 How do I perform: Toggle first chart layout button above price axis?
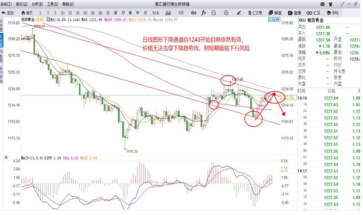(x=270, y=20)
